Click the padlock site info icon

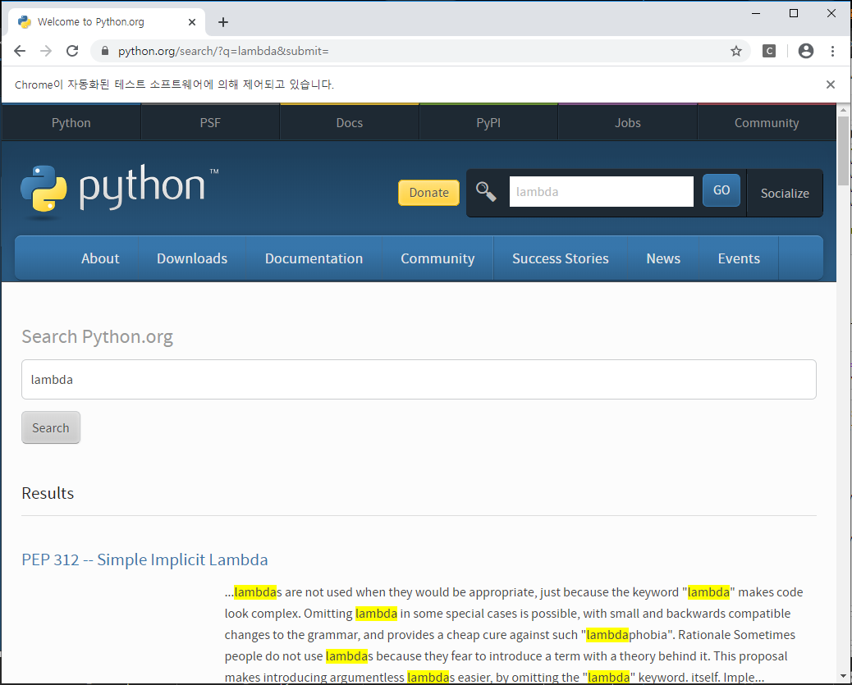click(x=105, y=51)
